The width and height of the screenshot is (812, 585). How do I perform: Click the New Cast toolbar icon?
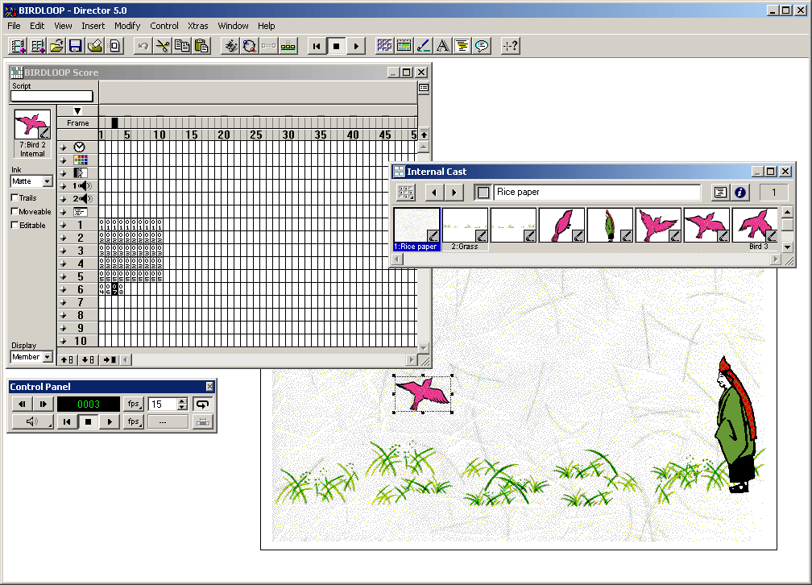tap(37, 46)
